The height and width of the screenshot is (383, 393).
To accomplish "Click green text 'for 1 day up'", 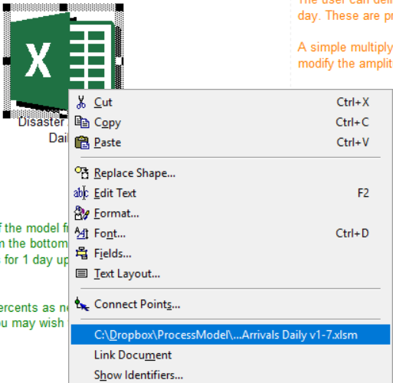I will click(36, 260).
